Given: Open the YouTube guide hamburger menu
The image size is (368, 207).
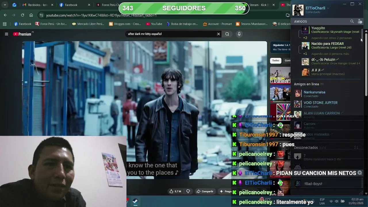Looking at the screenshot, I should [x=6, y=34].
